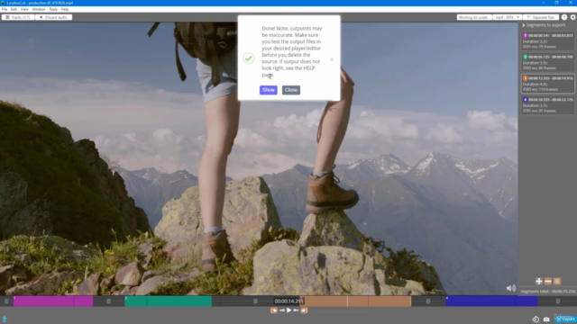The image size is (577, 324).
Task: Click the small toggle at timeline's left end
Action: (x=6, y=301)
